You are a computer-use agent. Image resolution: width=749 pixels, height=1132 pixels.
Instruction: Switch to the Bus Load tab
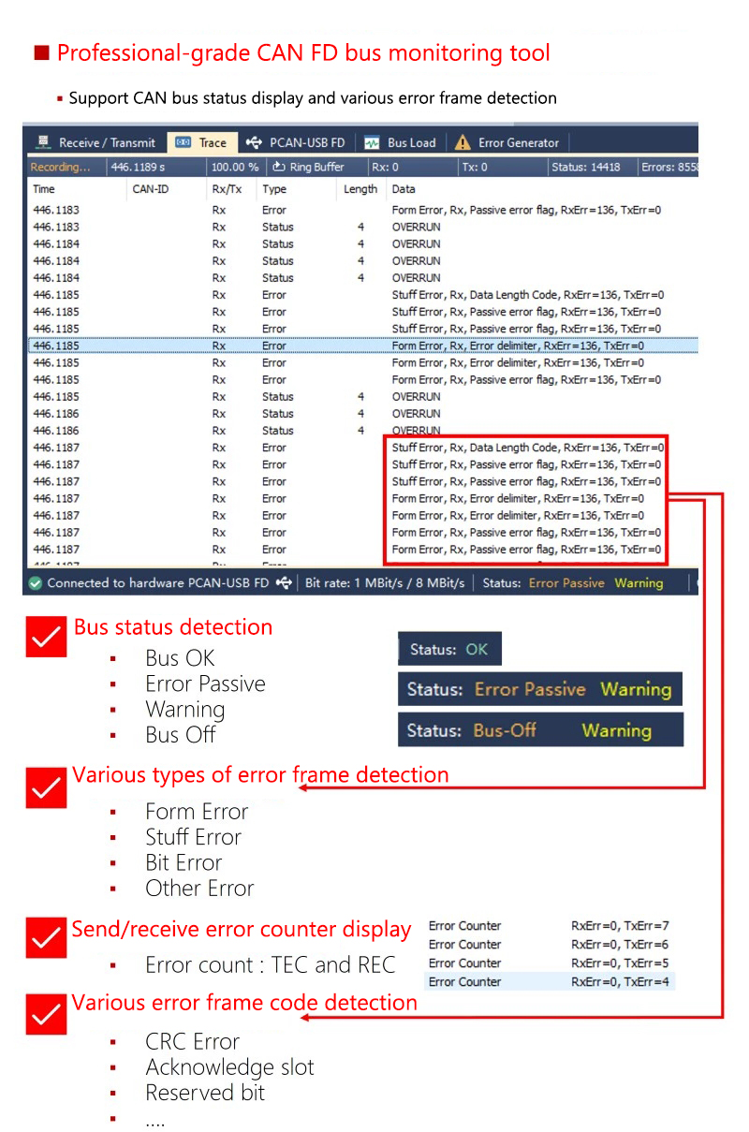tap(411, 143)
